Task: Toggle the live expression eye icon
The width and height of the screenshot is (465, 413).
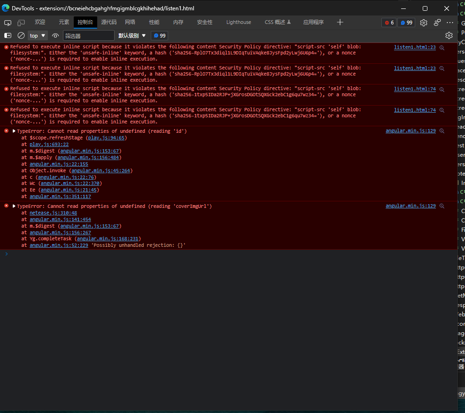Action: pos(55,35)
